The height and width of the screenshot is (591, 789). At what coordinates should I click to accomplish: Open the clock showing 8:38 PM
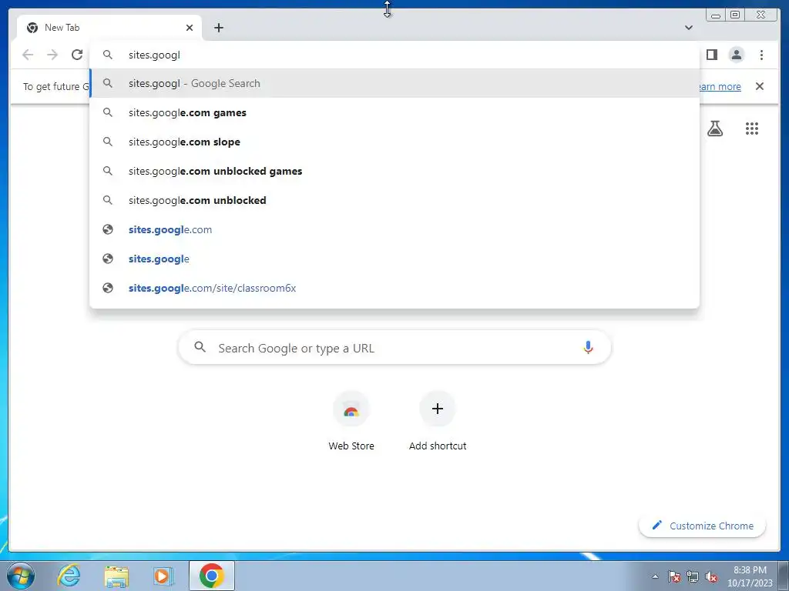click(x=750, y=576)
